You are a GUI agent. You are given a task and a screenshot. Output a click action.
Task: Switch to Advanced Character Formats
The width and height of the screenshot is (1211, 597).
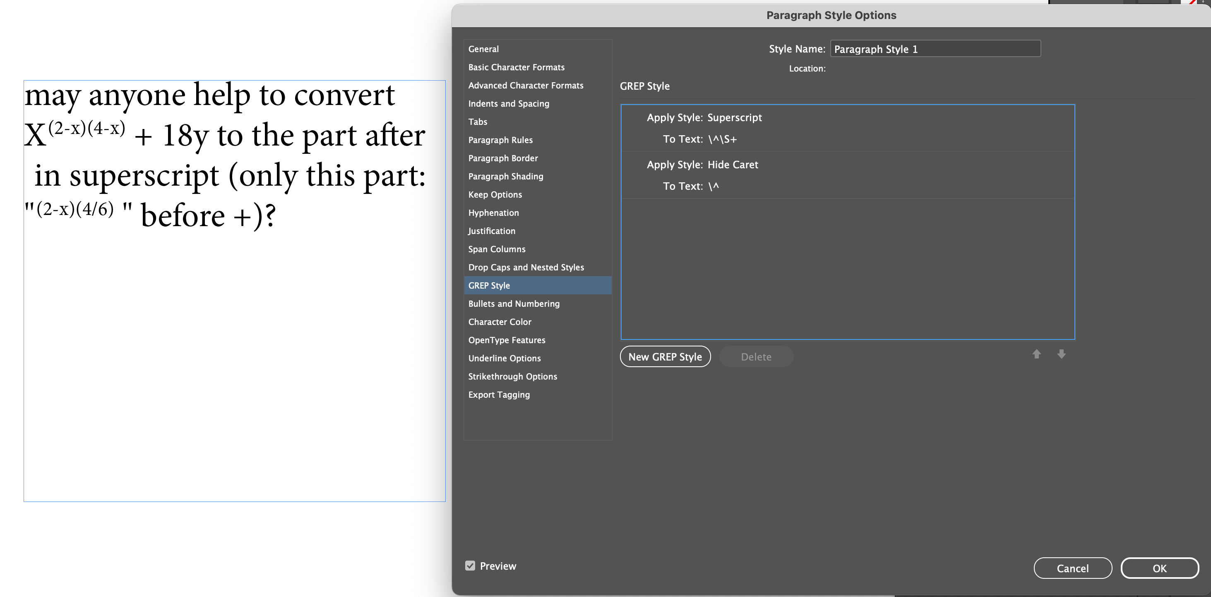pos(526,85)
